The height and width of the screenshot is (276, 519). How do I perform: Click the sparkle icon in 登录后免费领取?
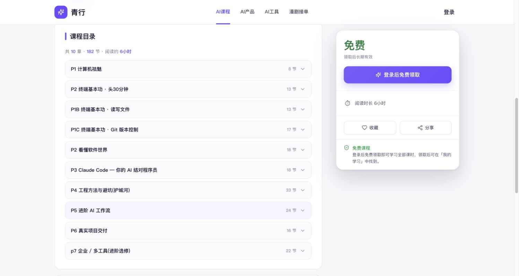pos(378,75)
